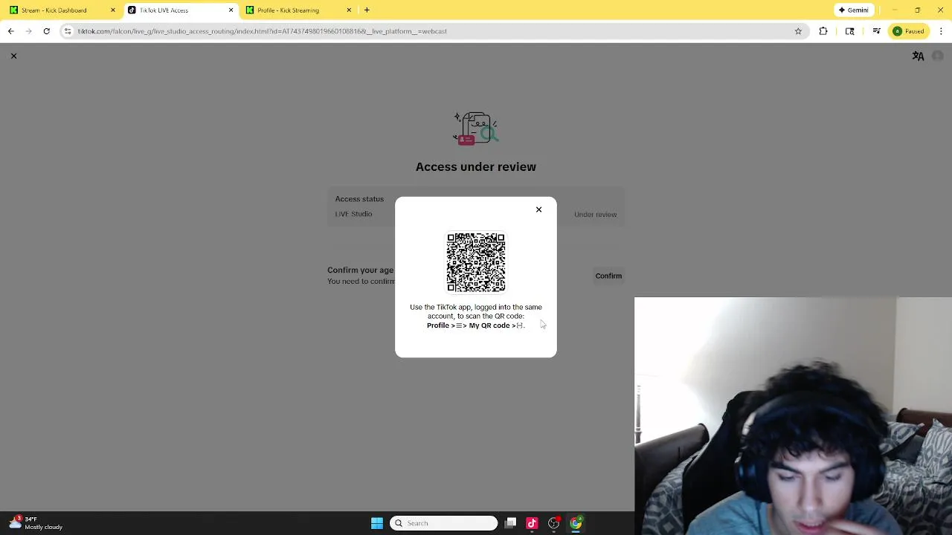
Task: Go forward in browser history
Action: 29,31
